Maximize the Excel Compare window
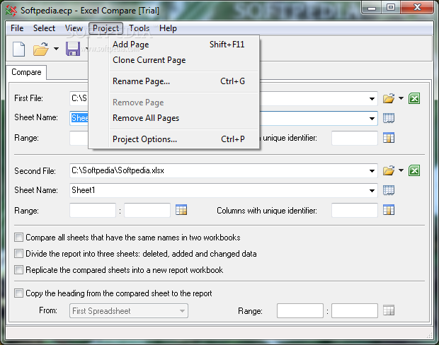Viewport: 439px width, 345px height. click(391, 7)
